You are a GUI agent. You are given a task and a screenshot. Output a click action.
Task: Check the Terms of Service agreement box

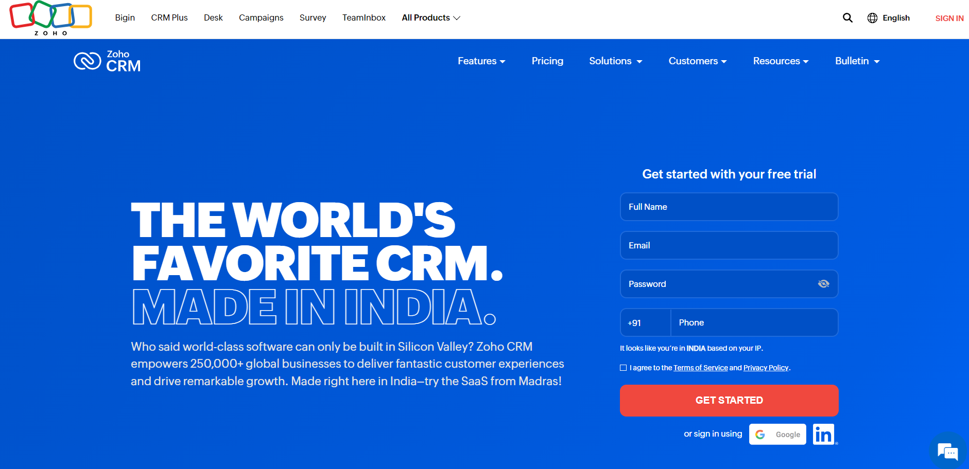coord(623,368)
